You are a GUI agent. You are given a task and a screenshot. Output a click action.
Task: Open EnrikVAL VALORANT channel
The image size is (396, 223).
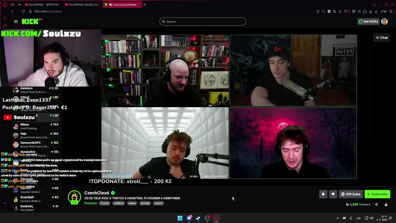(x=36, y=208)
